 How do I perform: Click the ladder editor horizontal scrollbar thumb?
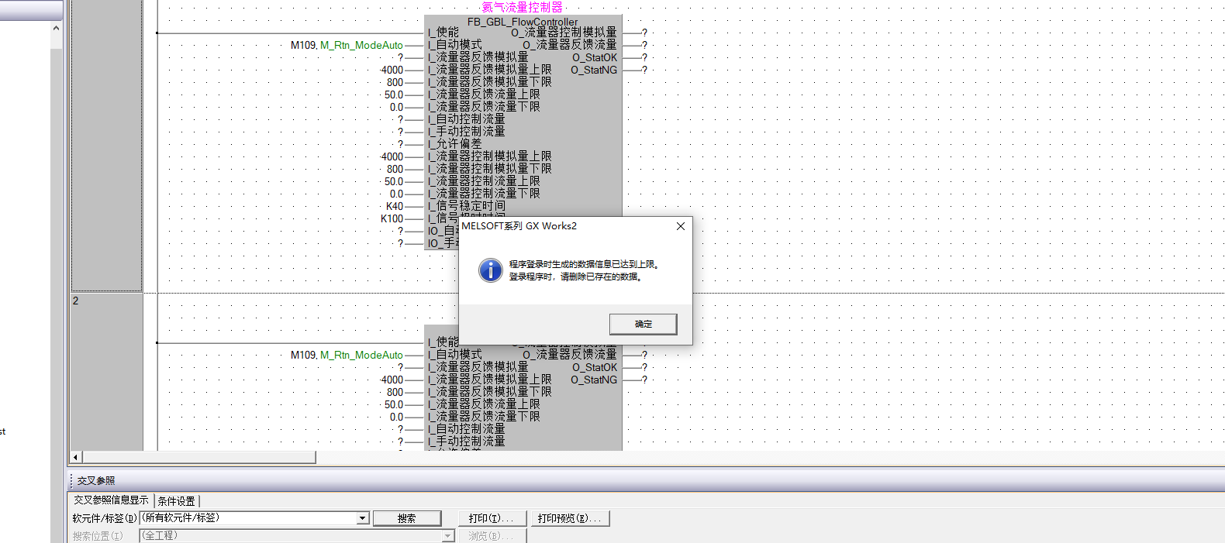tap(199, 457)
